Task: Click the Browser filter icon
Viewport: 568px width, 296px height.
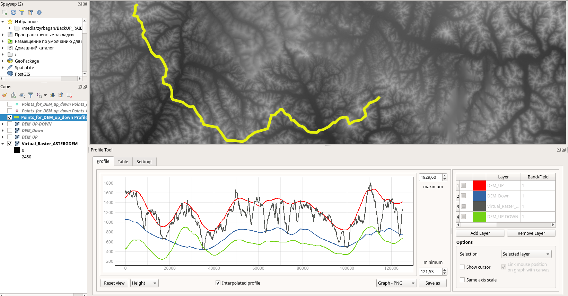Action: 22,12
